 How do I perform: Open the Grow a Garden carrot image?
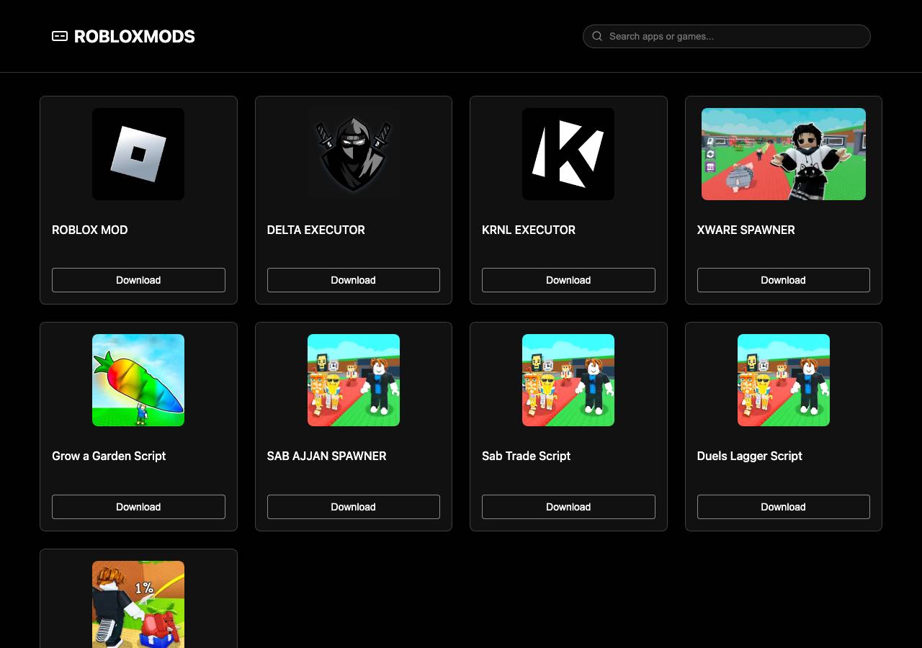click(x=138, y=380)
